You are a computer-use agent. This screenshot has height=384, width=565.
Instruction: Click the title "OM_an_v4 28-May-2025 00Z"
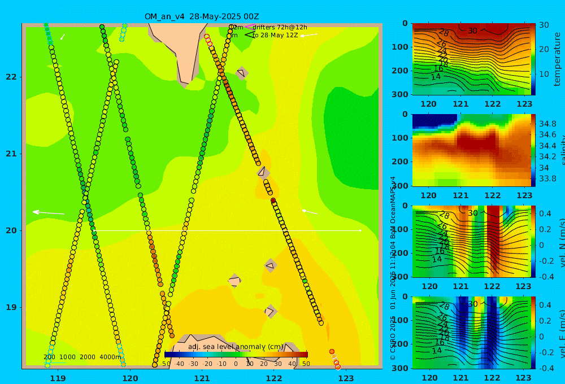[202, 16]
